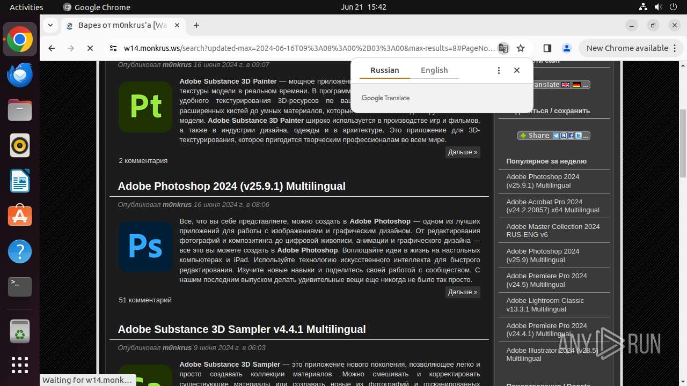Open the Chrome profile avatar
Screen dimensions: 687x386
tap(567, 48)
